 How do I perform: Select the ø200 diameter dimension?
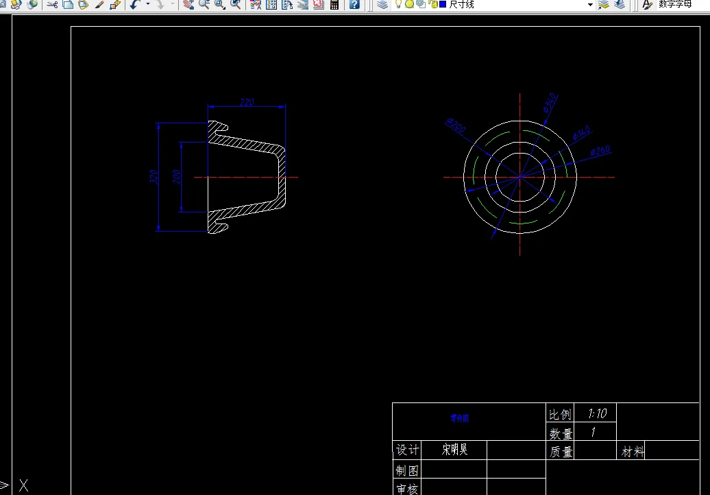pos(456,125)
